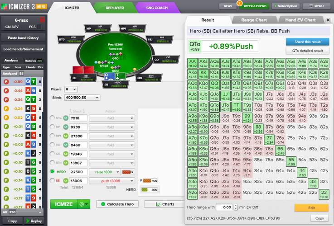Open the MENU button
Viewport: 334px width, 226px height.
click(x=316, y=6)
